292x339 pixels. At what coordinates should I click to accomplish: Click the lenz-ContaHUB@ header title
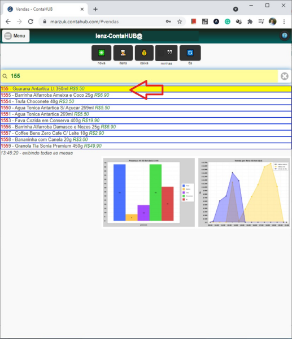coord(119,36)
